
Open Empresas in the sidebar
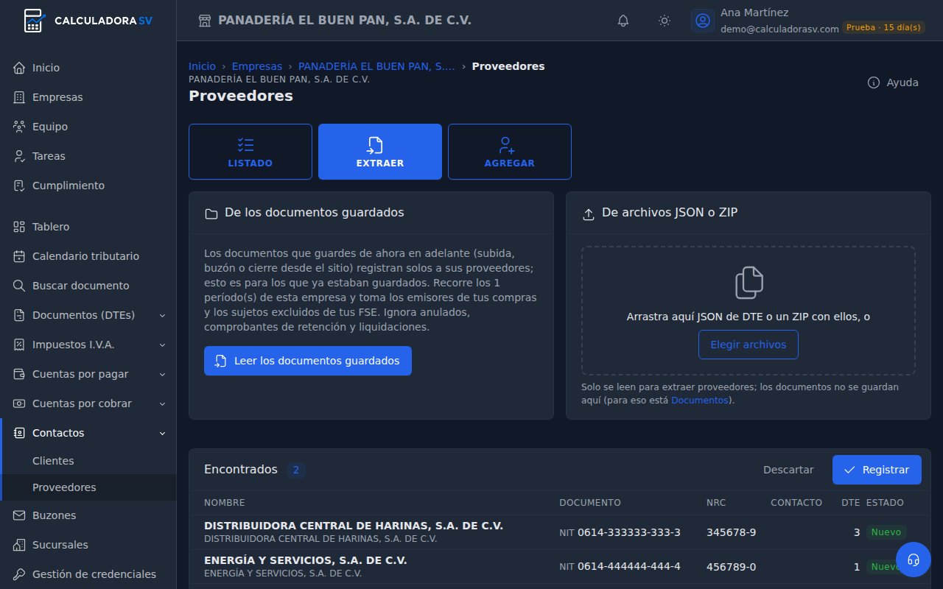[88, 97]
